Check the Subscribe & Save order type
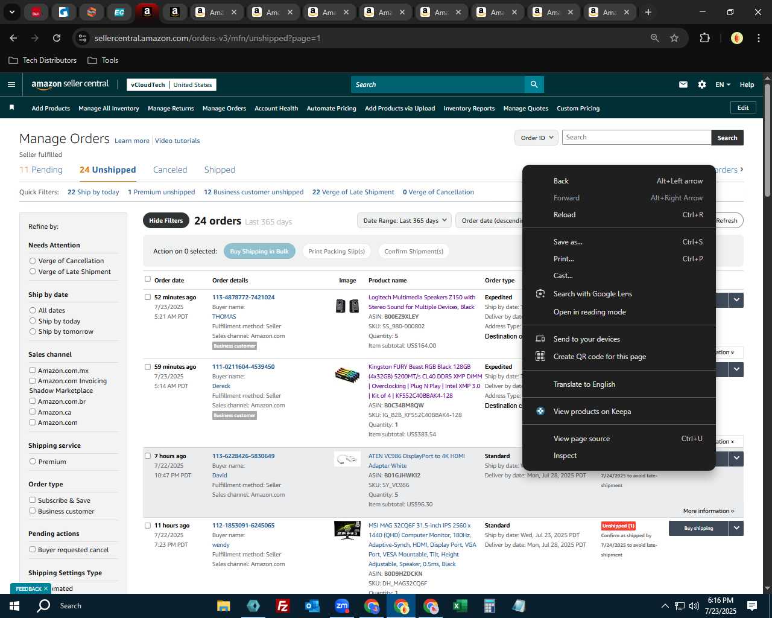 33,500
